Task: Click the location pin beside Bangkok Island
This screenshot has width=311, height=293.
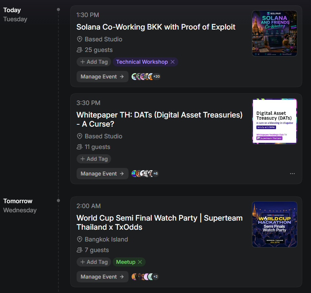Action: [80, 240]
